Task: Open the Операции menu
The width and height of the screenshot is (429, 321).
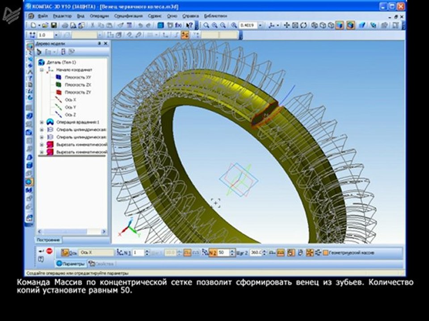Action: coord(99,16)
